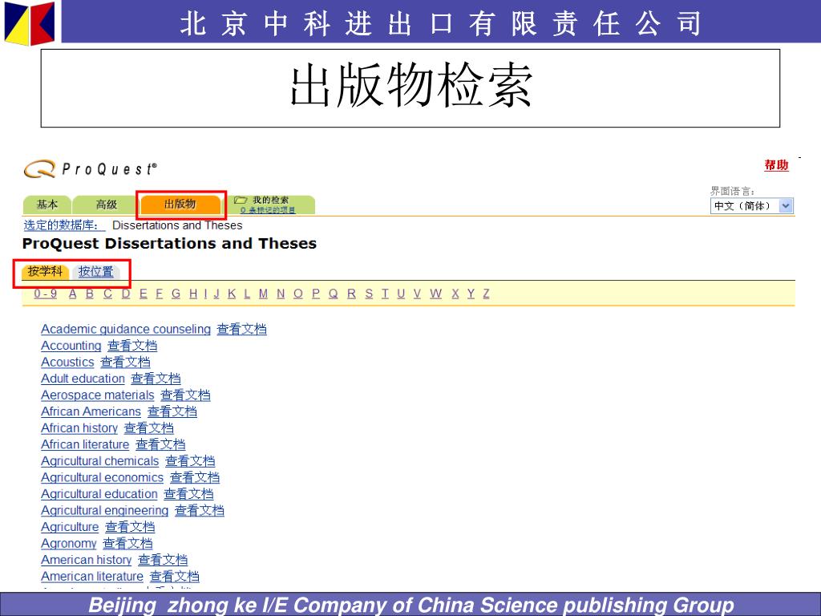Open the Agricultural education subject

click(x=99, y=494)
